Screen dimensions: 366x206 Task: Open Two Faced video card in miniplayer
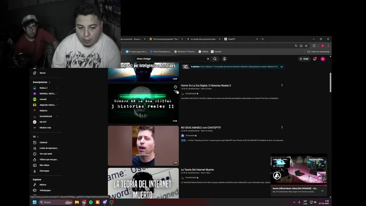317,162
